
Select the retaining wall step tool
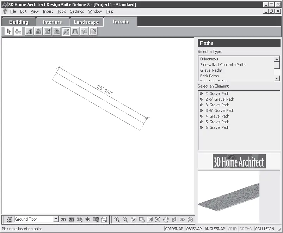point(84,31)
